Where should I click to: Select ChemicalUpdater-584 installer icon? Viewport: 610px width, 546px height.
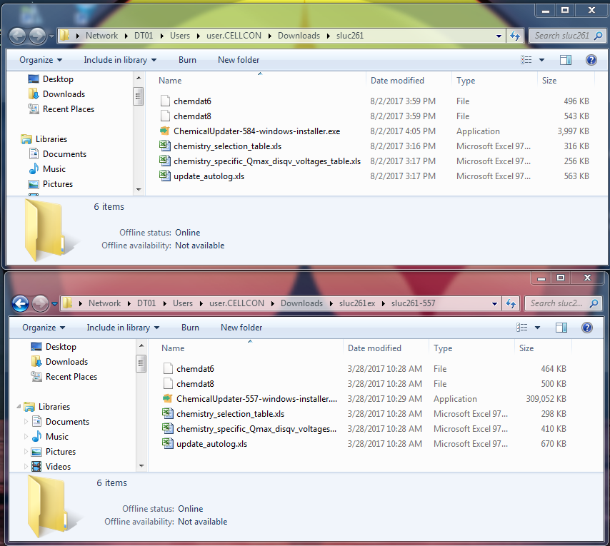pos(164,131)
